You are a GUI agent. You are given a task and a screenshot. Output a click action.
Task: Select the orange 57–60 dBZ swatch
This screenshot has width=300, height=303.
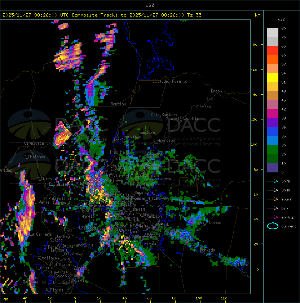[x=273, y=60]
